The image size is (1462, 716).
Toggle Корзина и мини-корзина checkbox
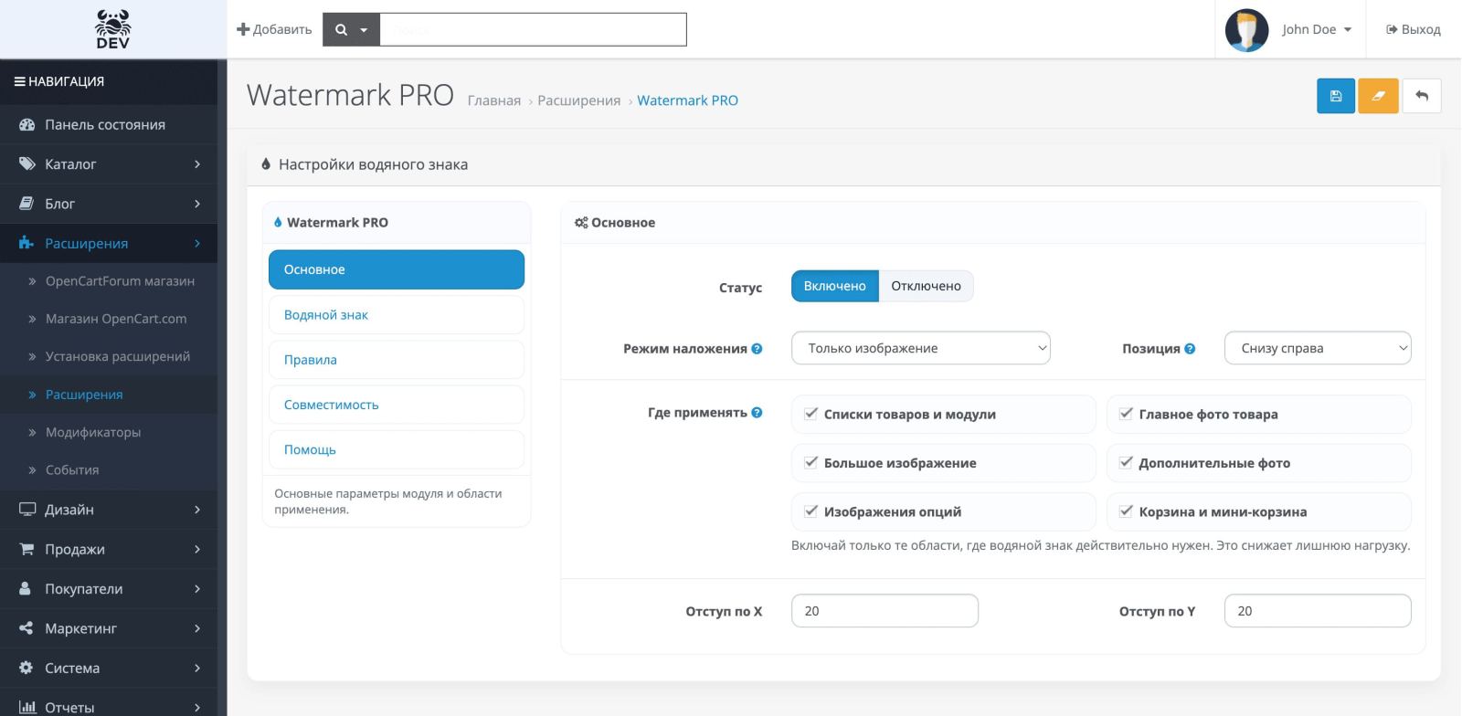pos(1126,511)
